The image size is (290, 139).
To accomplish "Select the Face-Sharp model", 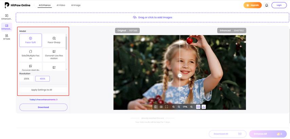I will click(x=54, y=40).
